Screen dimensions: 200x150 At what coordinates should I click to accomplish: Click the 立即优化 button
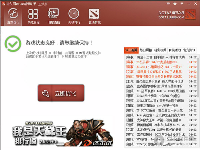(61, 93)
